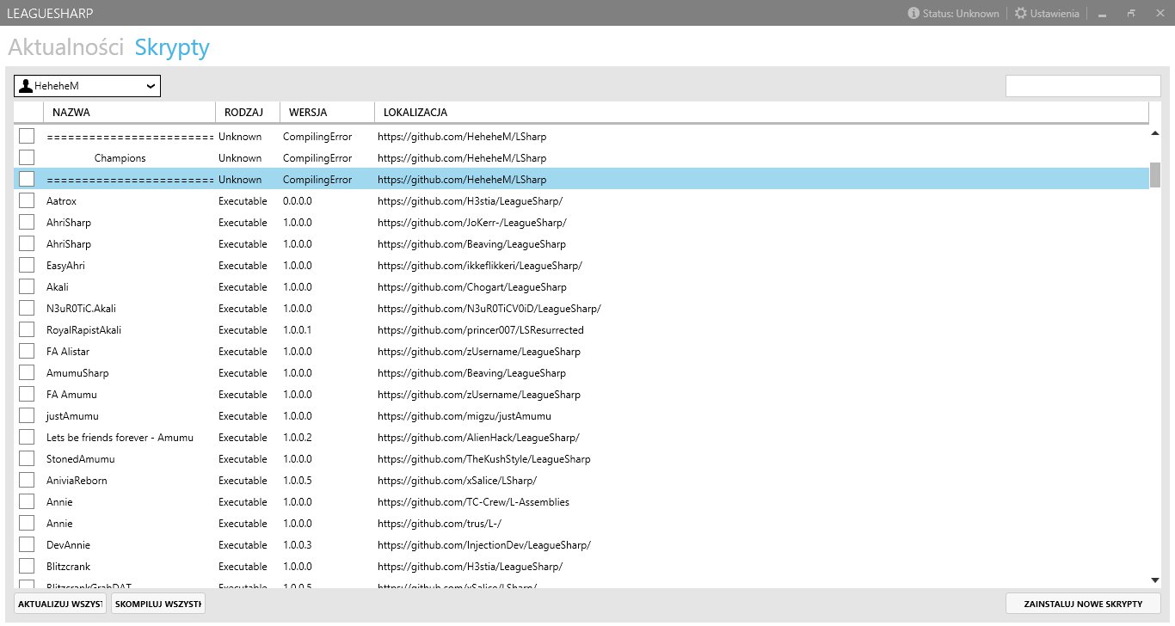This screenshot has height=626, width=1175.
Task: Click FA Amumu script name
Action: click(x=71, y=395)
